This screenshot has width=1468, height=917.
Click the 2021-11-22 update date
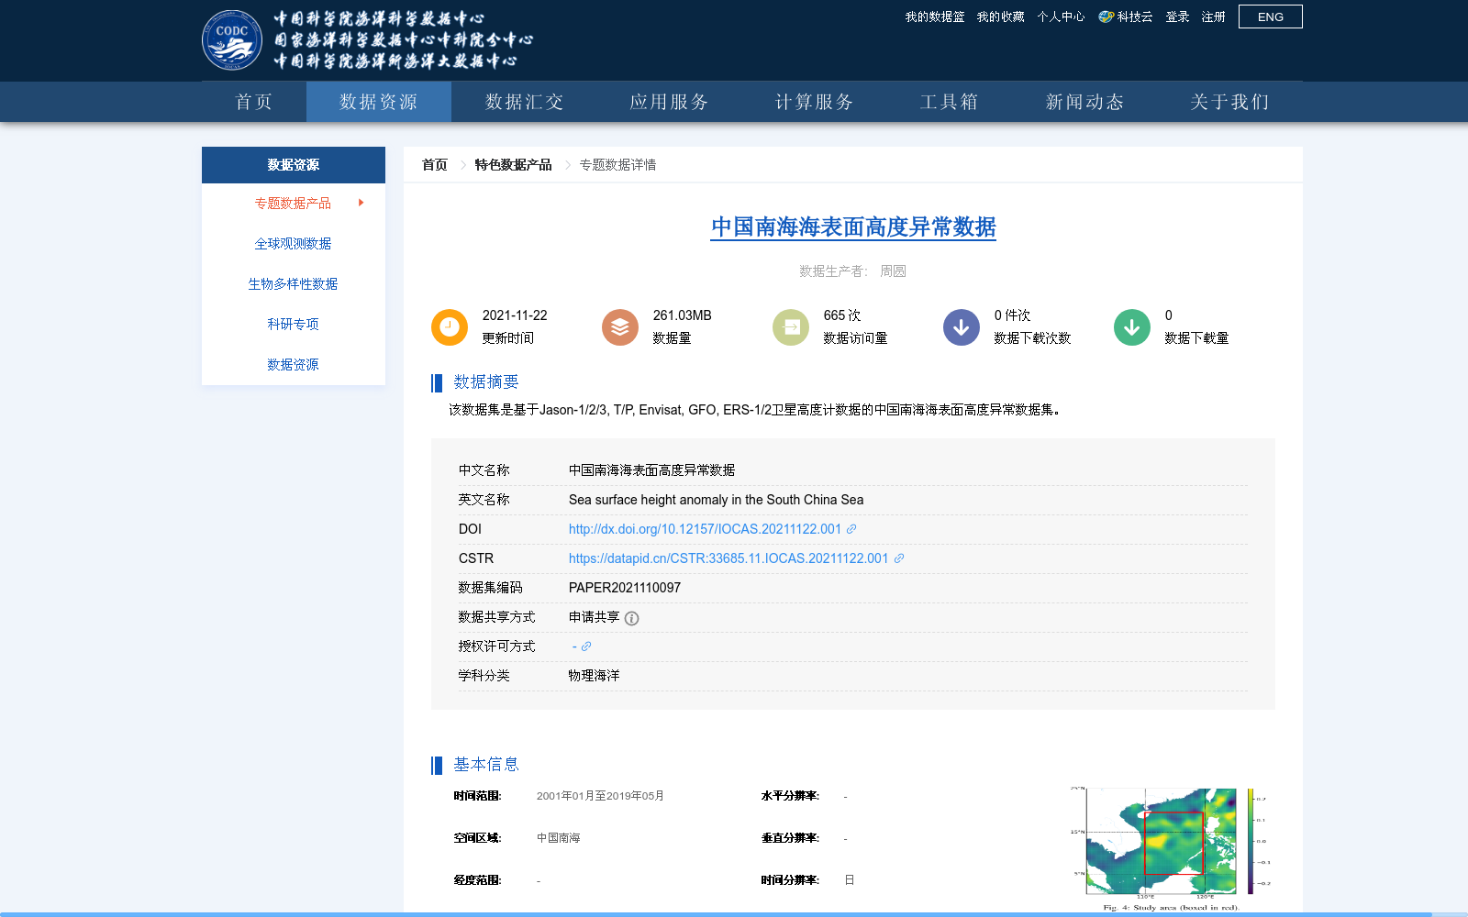click(x=515, y=315)
